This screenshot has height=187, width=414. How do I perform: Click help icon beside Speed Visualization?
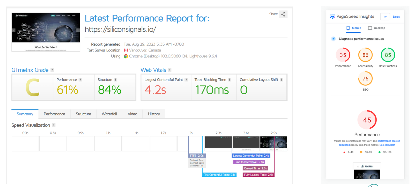click(x=54, y=125)
